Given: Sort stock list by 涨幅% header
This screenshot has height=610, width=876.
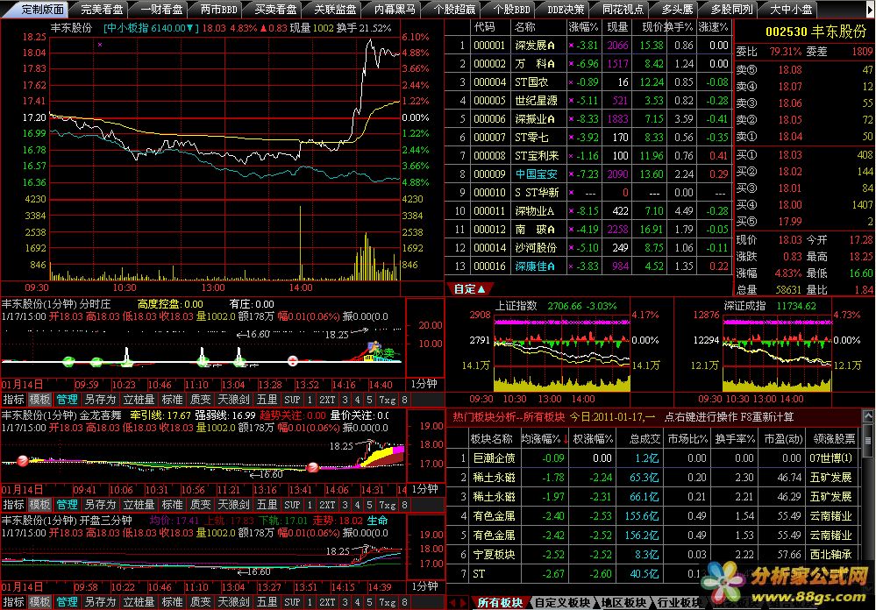Looking at the screenshot, I should click(583, 27).
